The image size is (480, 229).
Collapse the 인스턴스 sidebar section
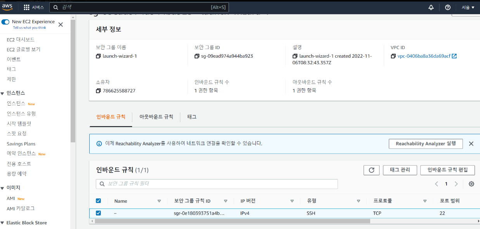pyautogui.click(x=2, y=93)
